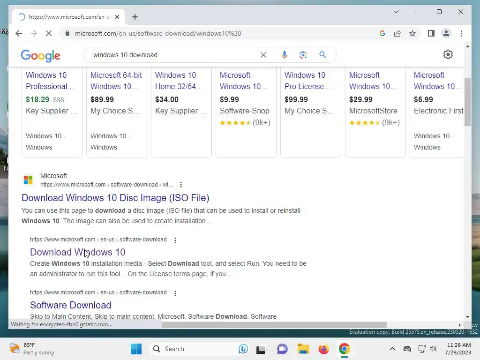Click the cloud sync tray icon
The height and width of the screenshot is (360, 480).
pos(407,349)
